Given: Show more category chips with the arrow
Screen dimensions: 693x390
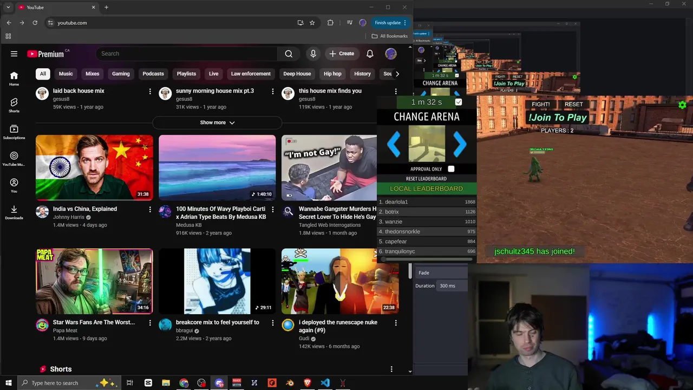Looking at the screenshot, I should pyautogui.click(x=397, y=74).
